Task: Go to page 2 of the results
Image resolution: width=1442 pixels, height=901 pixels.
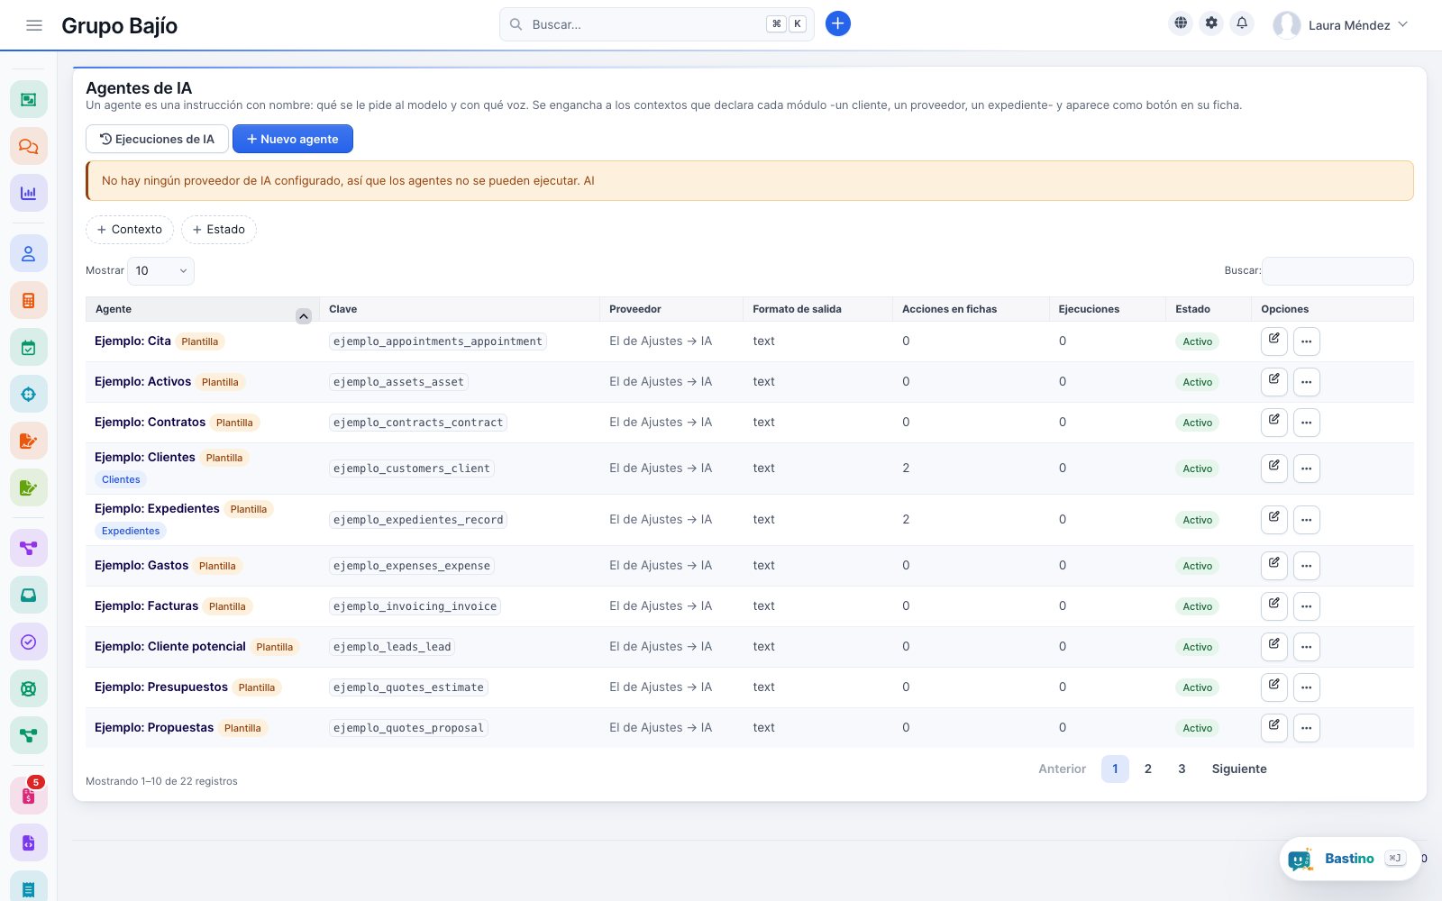Action: click(1147, 769)
